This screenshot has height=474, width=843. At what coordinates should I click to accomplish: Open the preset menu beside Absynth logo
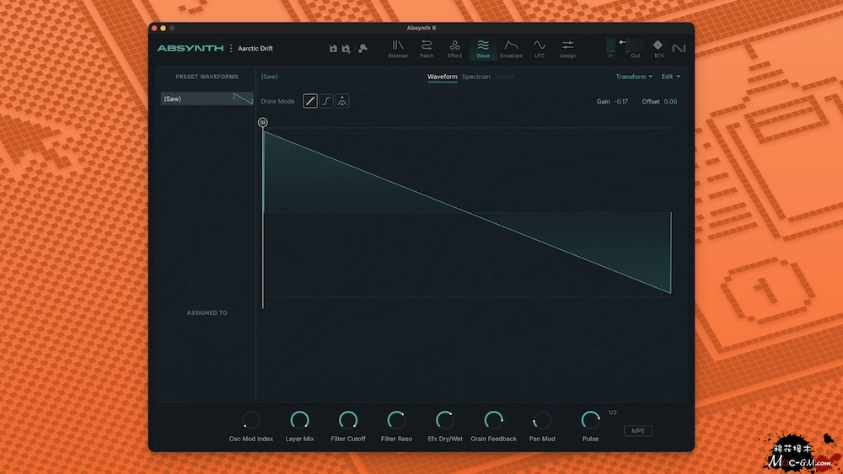point(231,49)
